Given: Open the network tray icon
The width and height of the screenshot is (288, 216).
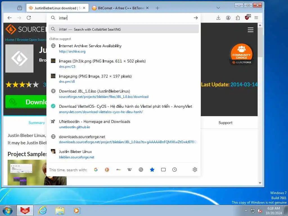Looking at the screenshot, I should pos(253,211).
